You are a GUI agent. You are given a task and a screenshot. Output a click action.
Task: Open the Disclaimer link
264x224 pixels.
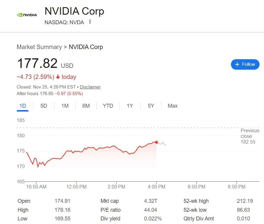(90, 87)
